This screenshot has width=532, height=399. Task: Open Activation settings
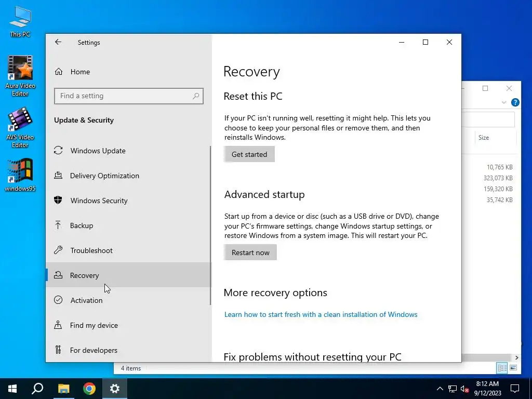click(128, 300)
